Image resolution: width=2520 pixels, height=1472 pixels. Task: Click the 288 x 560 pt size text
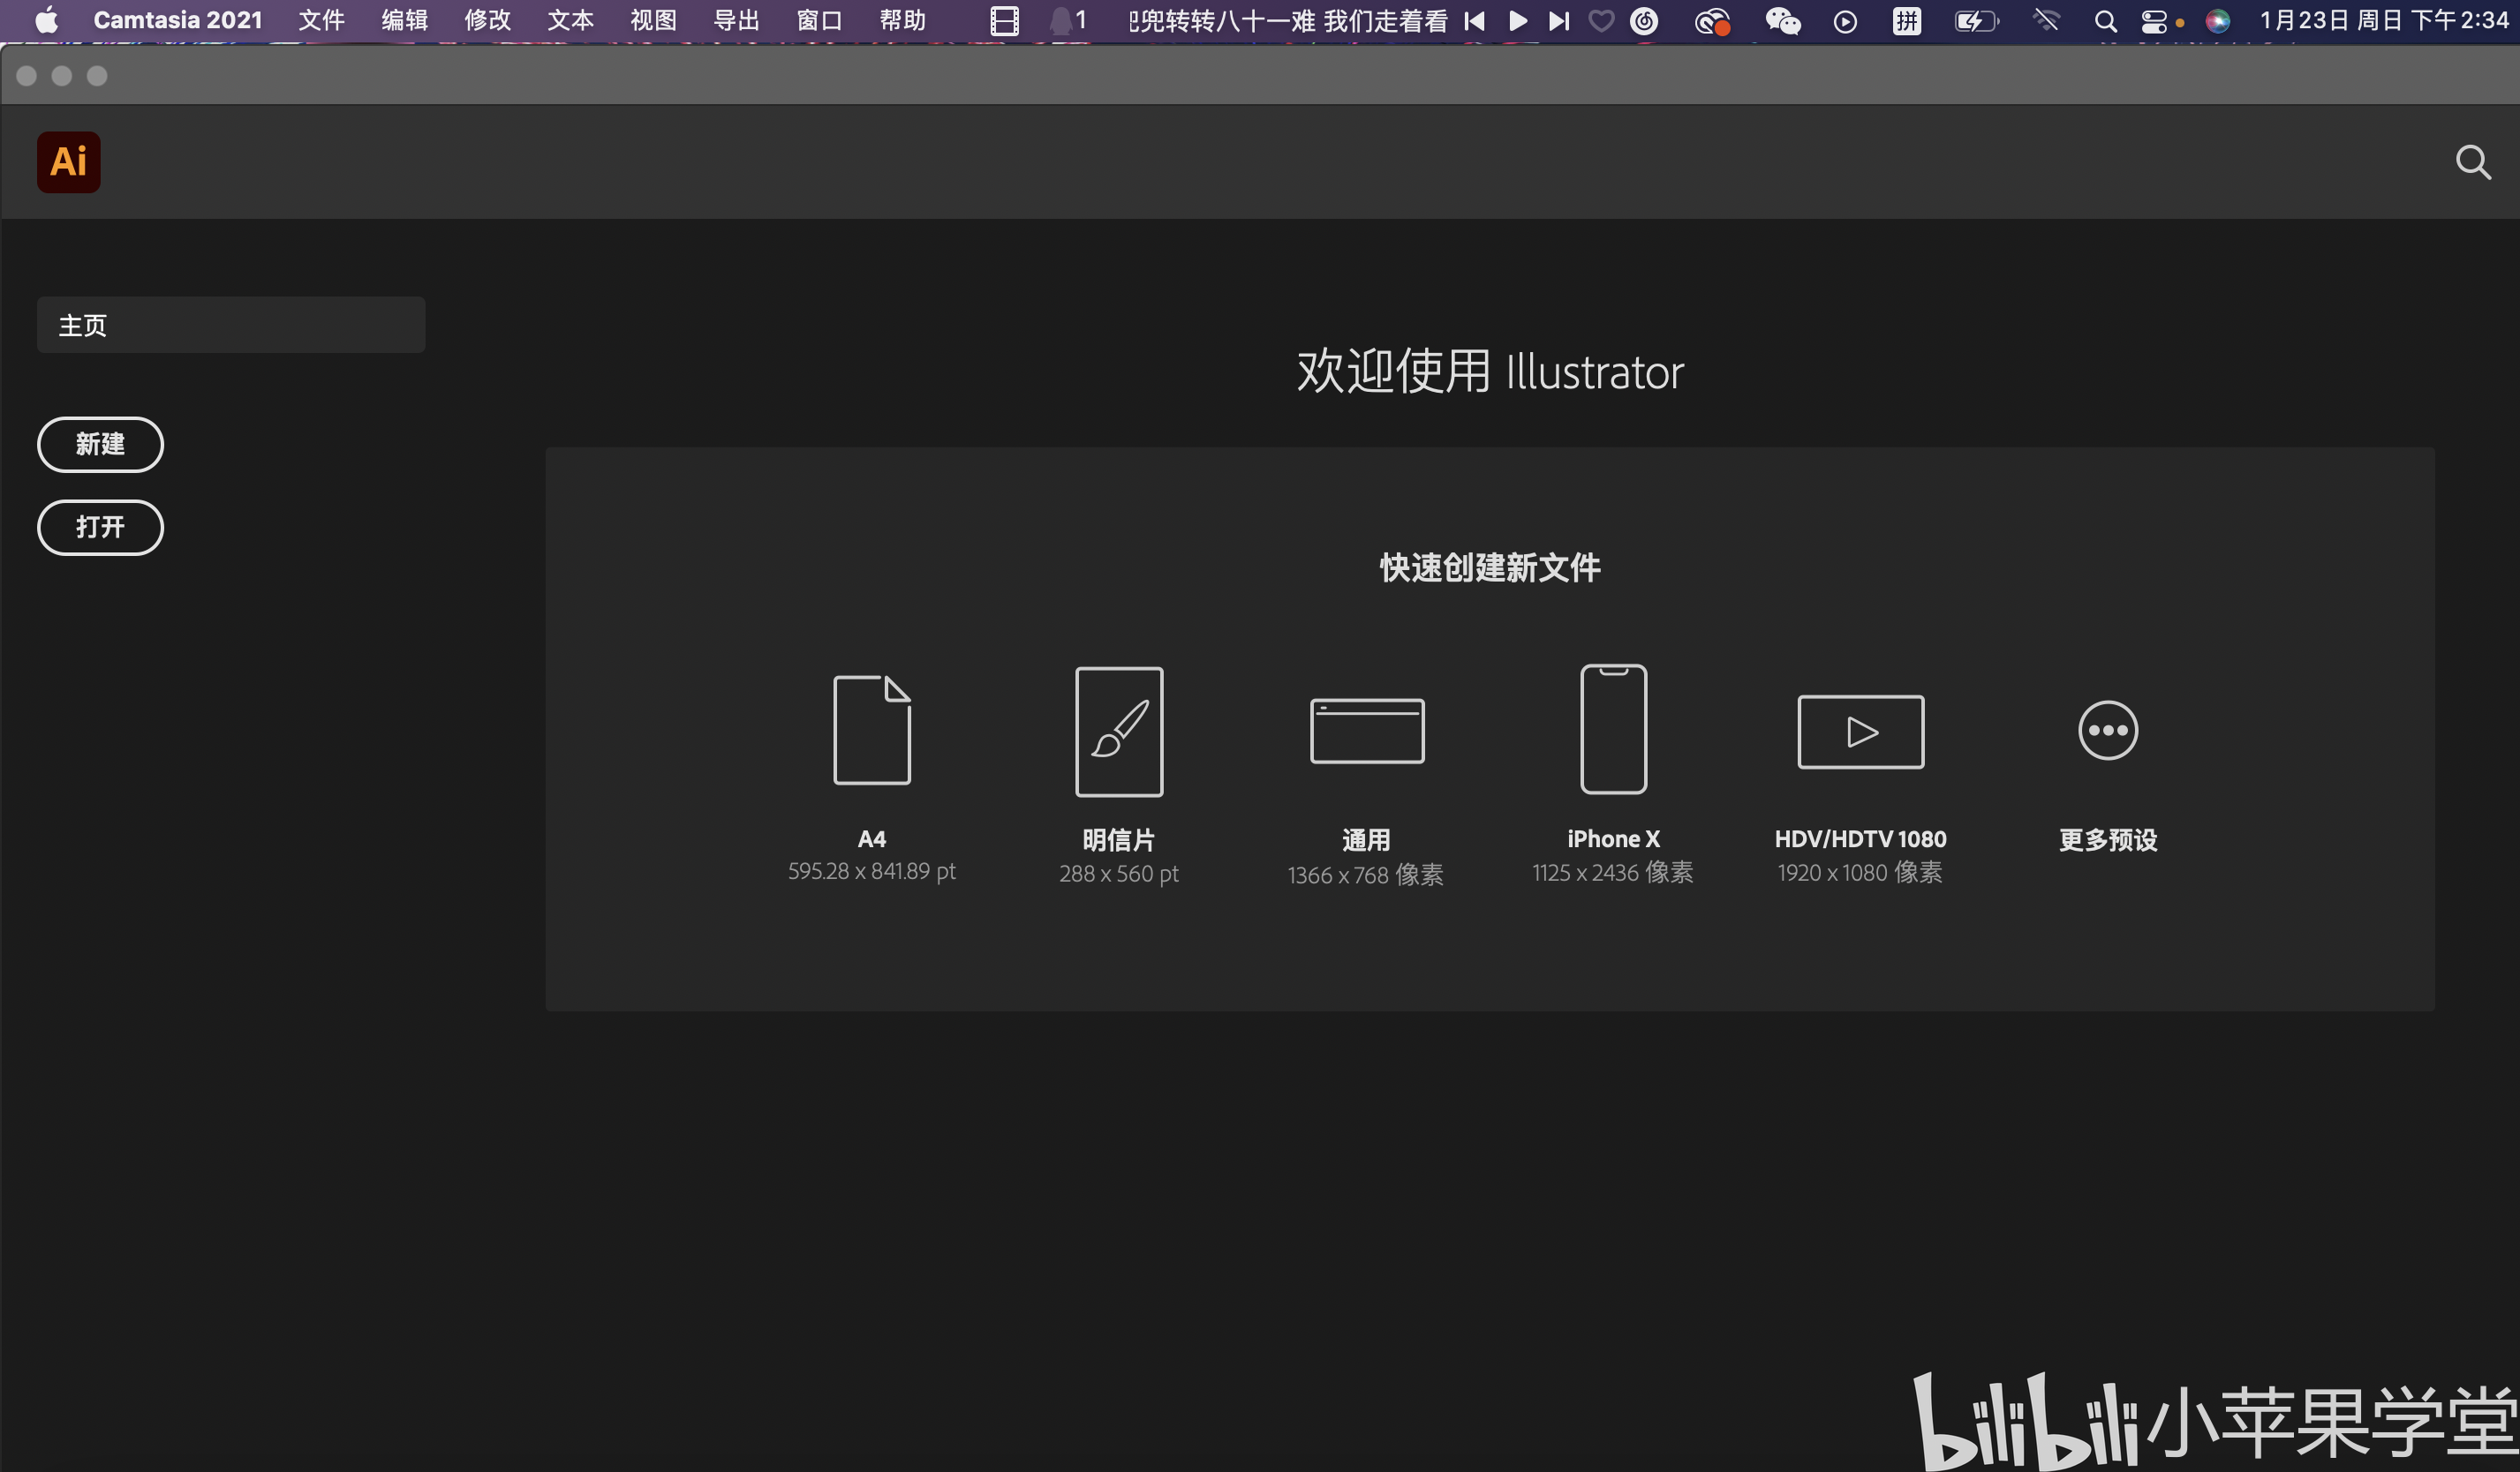point(1119,874)
